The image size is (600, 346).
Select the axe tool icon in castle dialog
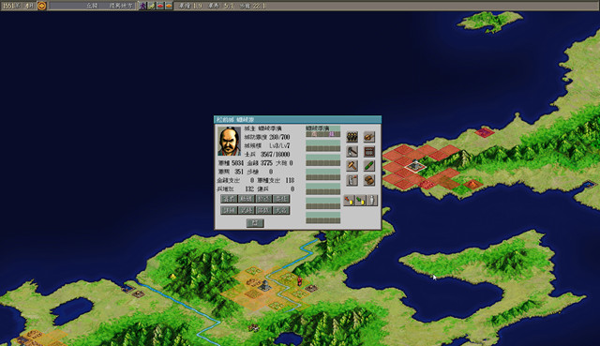pos(352,151)
